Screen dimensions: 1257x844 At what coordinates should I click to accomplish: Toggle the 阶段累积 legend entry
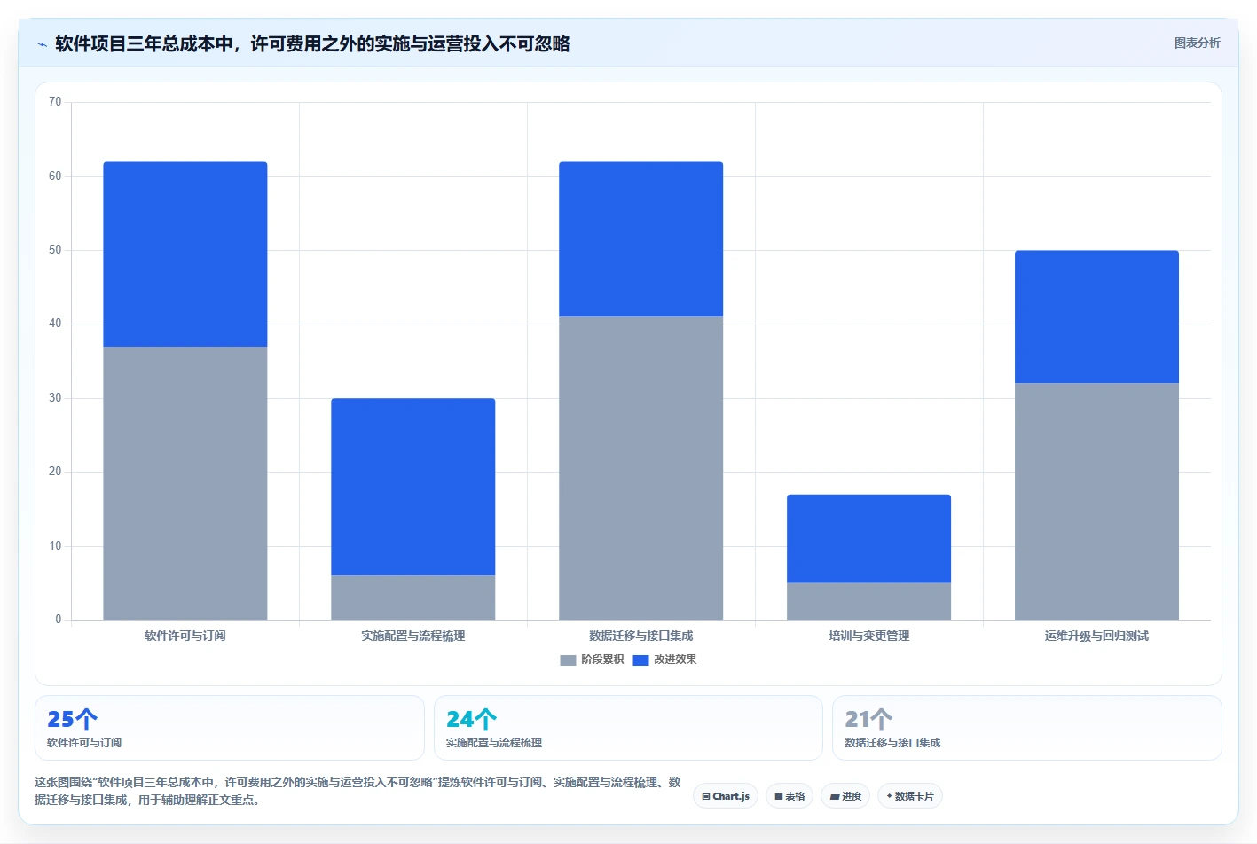tap(592, 660)
